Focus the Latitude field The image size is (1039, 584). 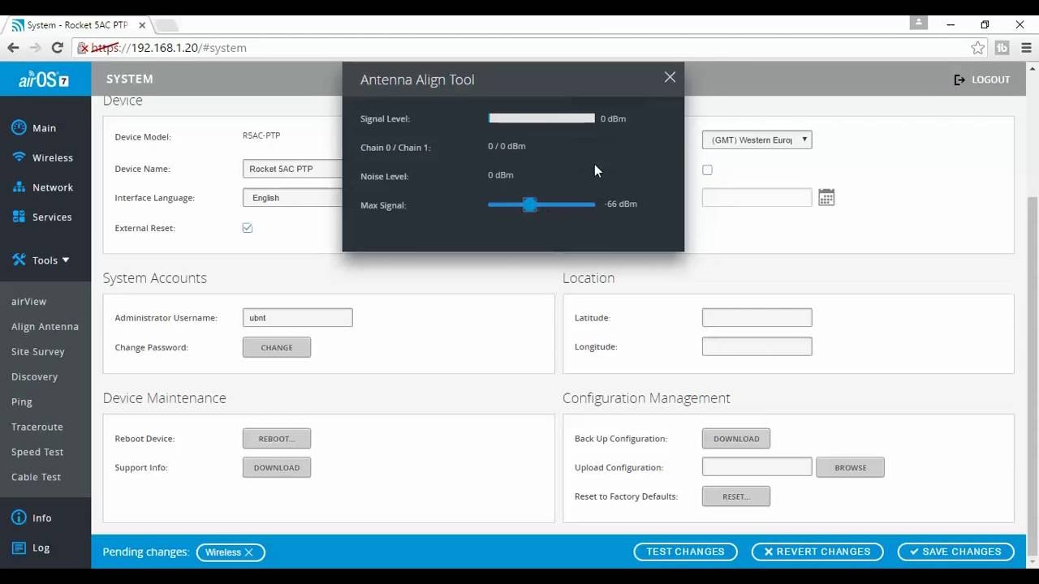757,318
